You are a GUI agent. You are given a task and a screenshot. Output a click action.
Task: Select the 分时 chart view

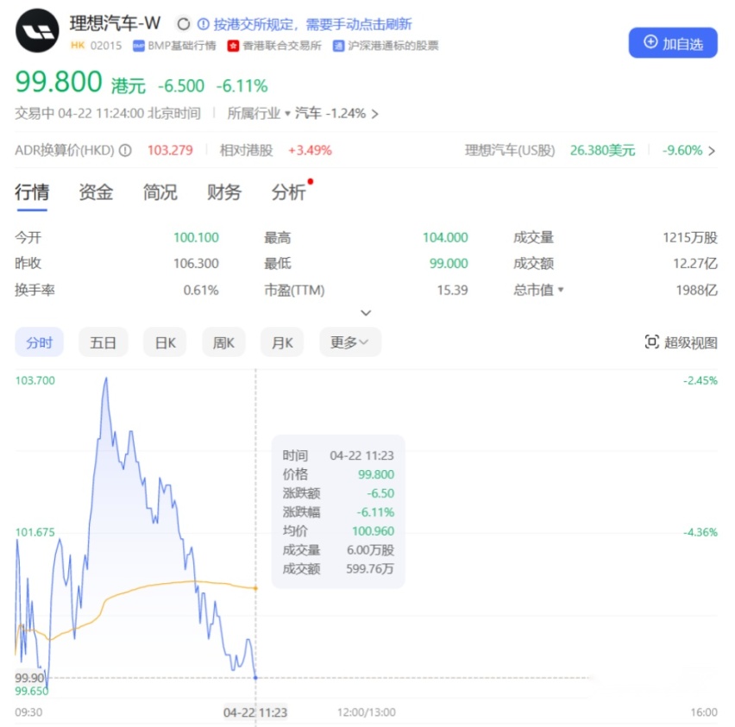point(40,342)
